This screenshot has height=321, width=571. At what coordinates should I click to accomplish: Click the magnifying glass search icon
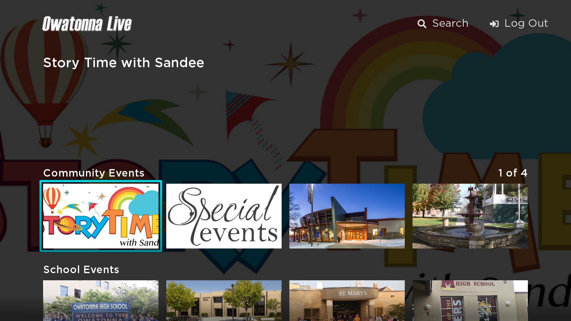(422, 24)
